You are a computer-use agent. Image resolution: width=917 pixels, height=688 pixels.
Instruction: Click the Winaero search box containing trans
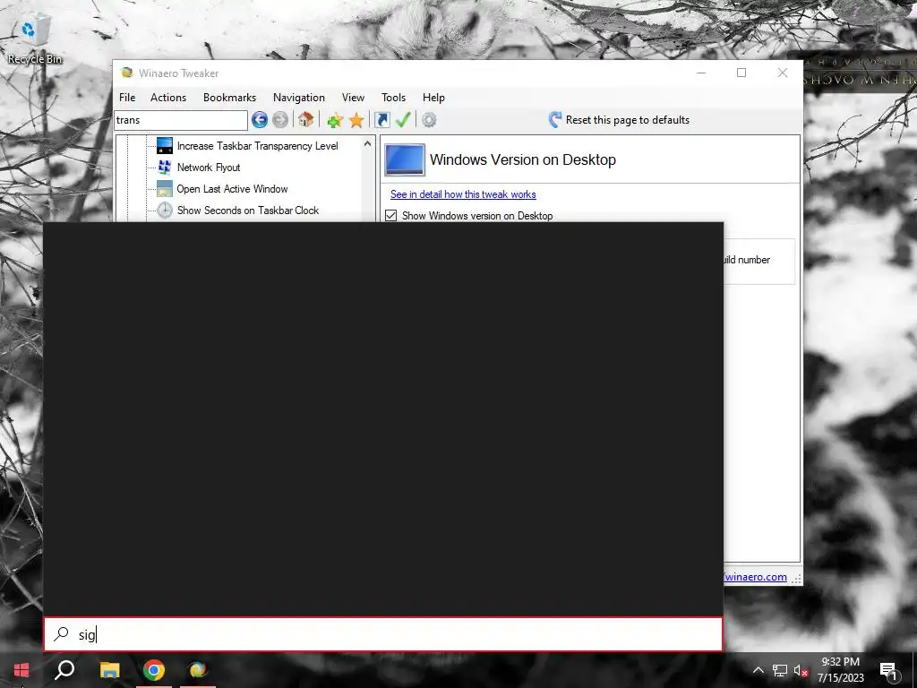[x=181, y=120]
